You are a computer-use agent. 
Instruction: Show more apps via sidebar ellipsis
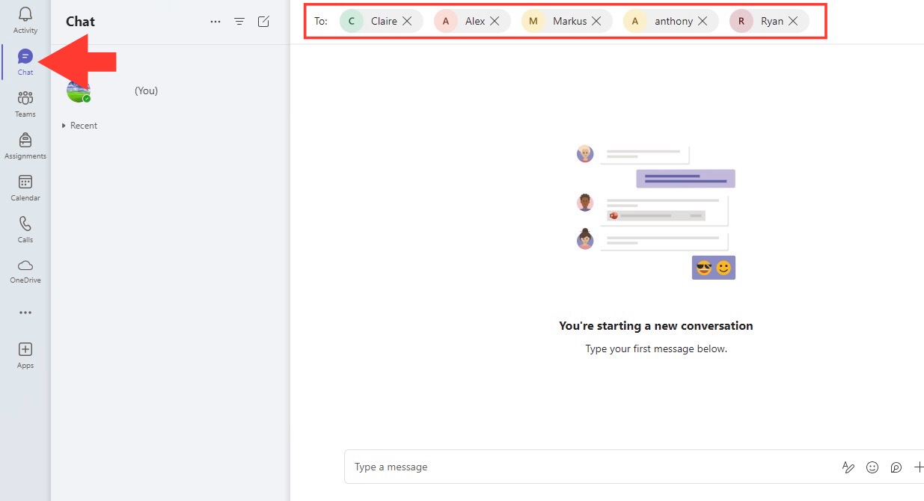25,313
